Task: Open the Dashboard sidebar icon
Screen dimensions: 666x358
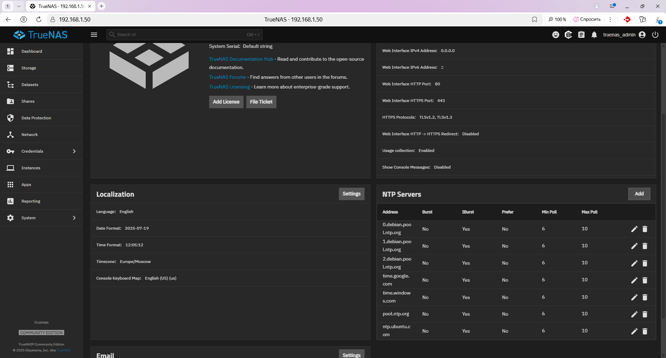Action: 10,51
